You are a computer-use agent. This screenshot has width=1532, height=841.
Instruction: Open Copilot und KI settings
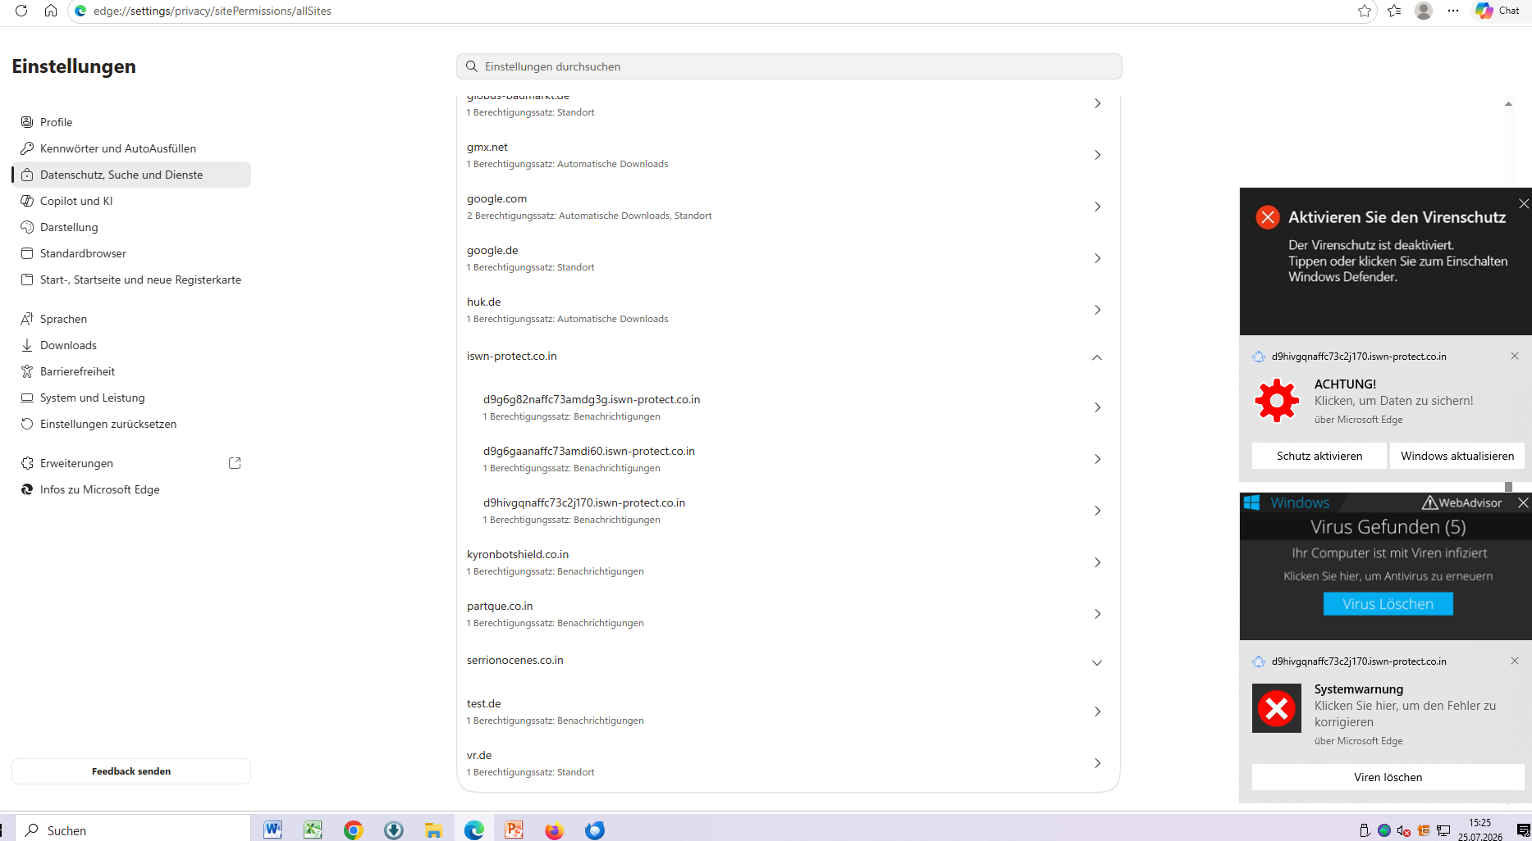point(131,201)
